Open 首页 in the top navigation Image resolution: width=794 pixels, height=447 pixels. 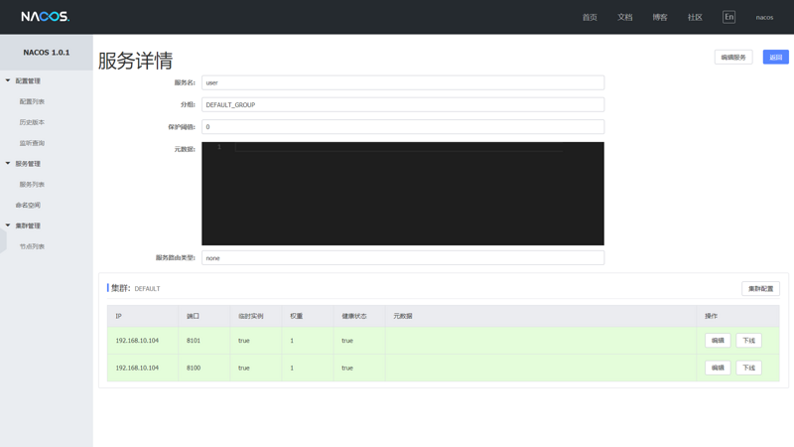(x=590, y=17)
